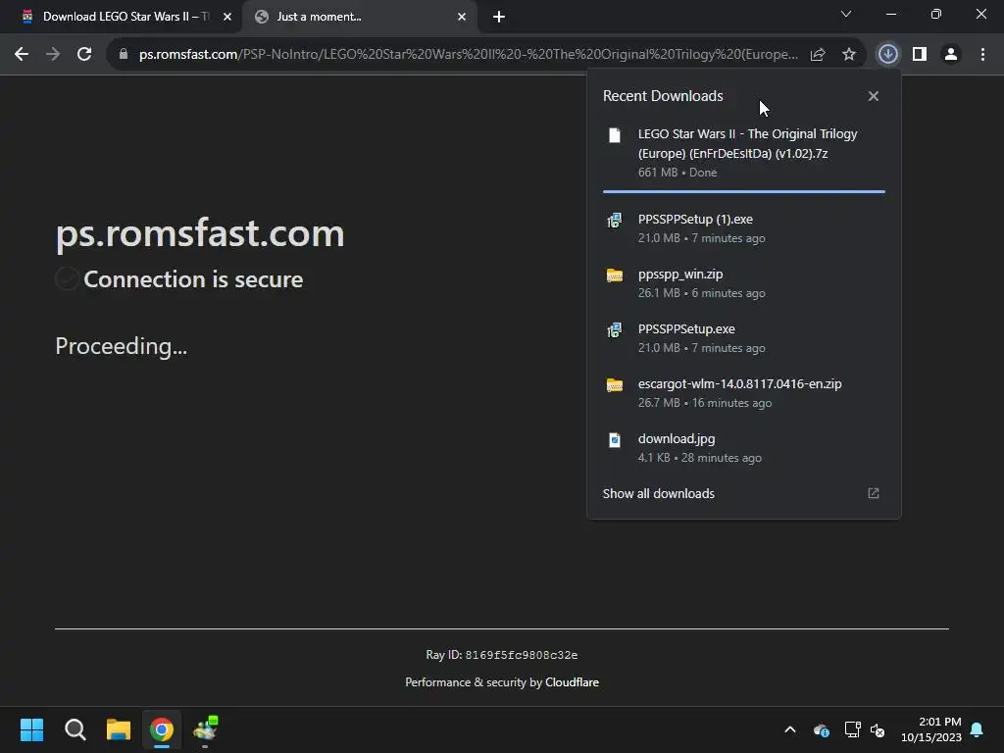Click the PPSSPPSetup (1).exe installer icon
The width and height of the screenshot is (1004, 753).
pyautogui.click(x=615, y=221)
